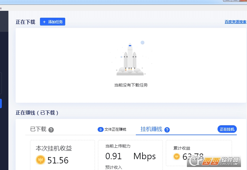The image size is (247, 170).
Task: Click the help icon next to 已下载
Action: tap(51, 130)
